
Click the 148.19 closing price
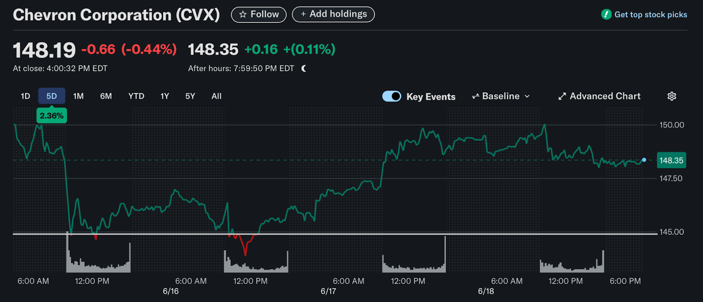tap(44, 50)
